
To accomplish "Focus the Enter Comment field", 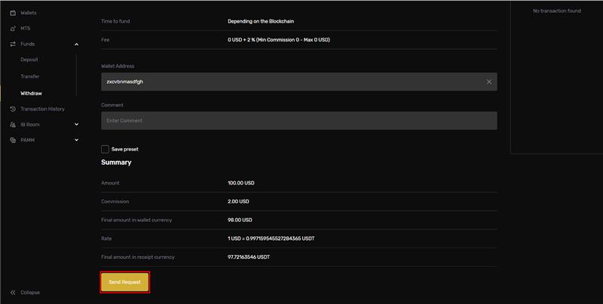I will [x=298, y=120].
